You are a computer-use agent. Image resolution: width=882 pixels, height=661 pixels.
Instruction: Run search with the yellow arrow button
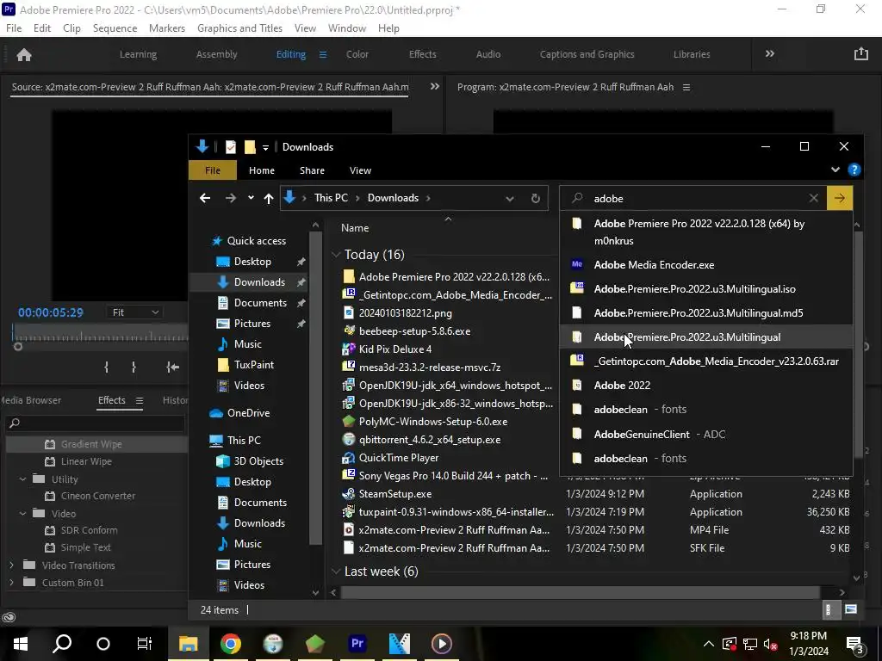(x=839, y=198)
